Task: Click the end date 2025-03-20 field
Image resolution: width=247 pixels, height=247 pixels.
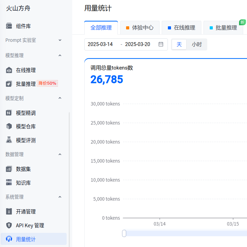Action: [137, 44]
